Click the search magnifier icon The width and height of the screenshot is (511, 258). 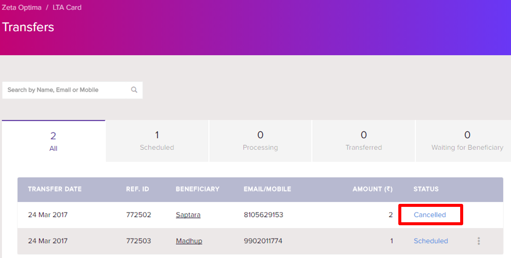click(134, 90)
